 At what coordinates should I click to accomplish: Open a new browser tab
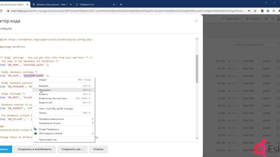tap(121, 4)
